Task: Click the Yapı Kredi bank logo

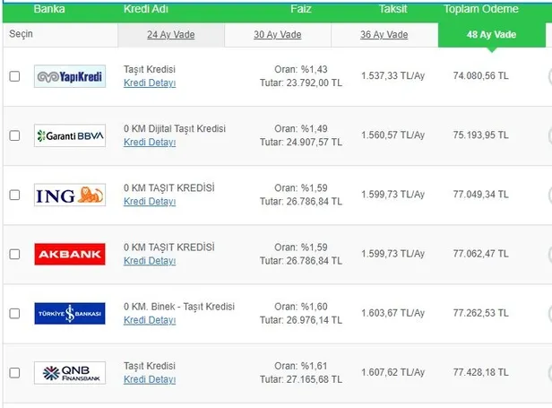Action: coord(70,76)
